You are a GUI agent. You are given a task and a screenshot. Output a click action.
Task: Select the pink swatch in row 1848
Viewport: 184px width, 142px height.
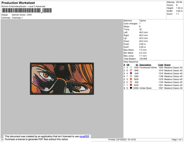131,70
